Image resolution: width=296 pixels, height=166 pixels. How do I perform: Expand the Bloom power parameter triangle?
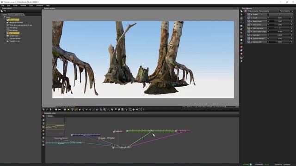tap(251, 21)
